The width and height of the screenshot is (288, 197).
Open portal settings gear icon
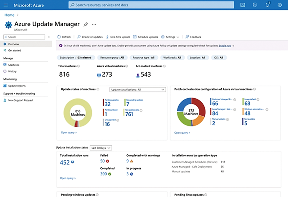coord(280,5)
